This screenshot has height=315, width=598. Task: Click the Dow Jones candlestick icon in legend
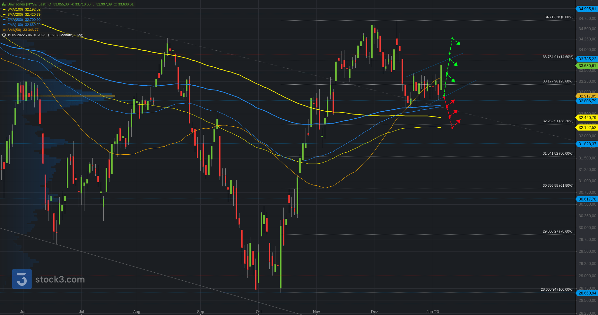pos(4,4)
